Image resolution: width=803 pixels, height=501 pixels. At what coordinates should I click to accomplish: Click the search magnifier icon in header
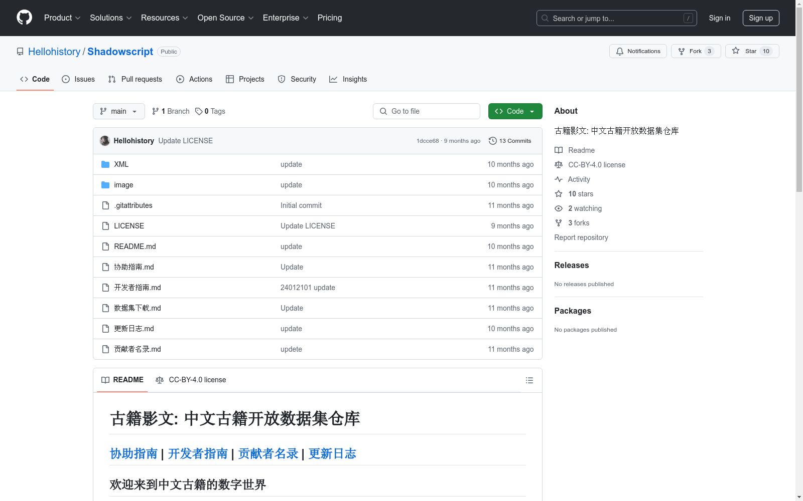545,18
